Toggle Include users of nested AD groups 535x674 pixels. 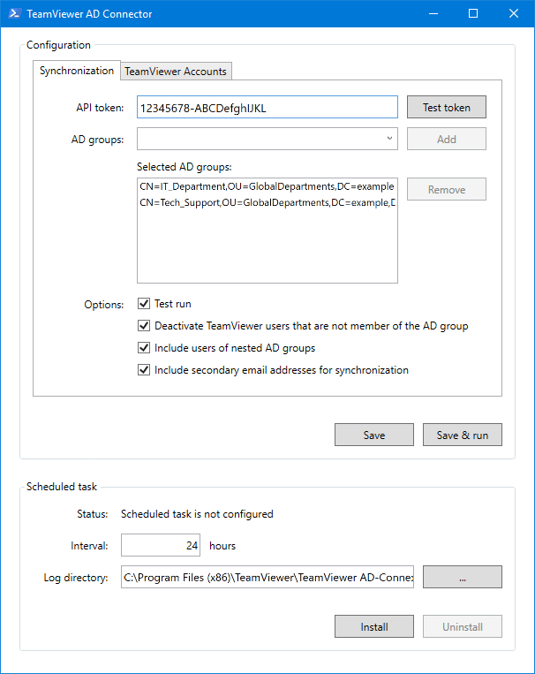144,347
